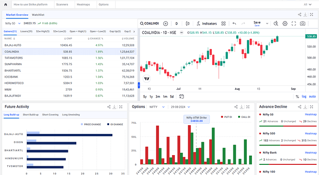This screenshot has height=175, width=319.
Task: Open the candlestick chart style selector
Action: click(x=188, y=24)
